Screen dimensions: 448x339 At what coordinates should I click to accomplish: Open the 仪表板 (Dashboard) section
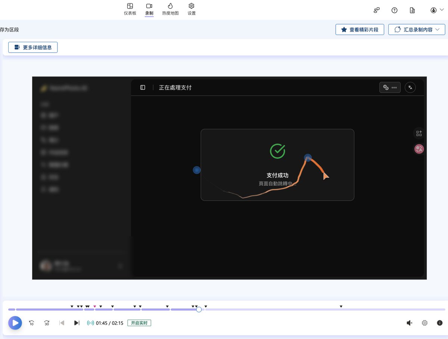tap(130, 9)
